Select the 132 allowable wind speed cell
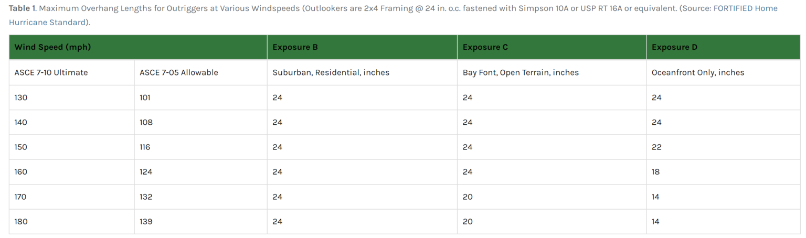The width and height of the screenshot is (806, 238). [146, 197]
